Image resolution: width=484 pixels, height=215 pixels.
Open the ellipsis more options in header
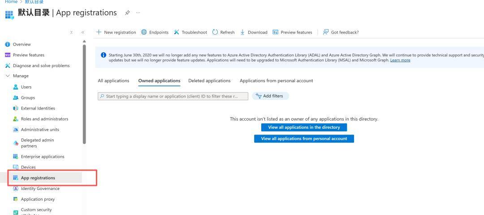[138, 13]
